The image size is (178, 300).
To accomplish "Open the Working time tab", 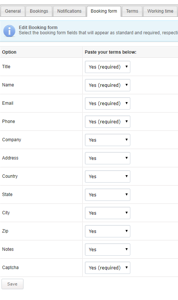I will (160, 11).
